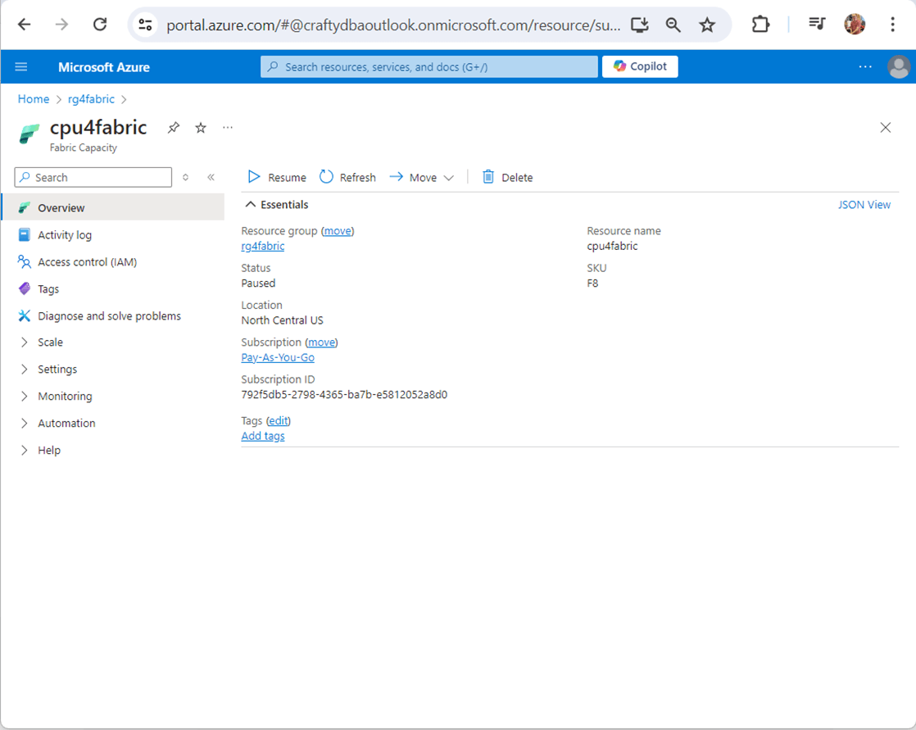This screenshot has height=730, width=916.
Task: Go back in browser history
Action: (x=24, y=25)
